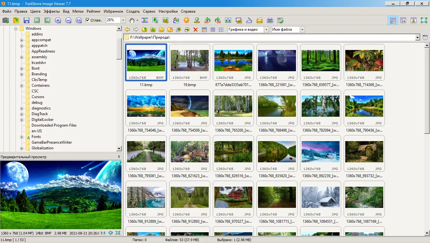
Task: Toggle full screen browsing mode
Action: [x=424, y=20]
